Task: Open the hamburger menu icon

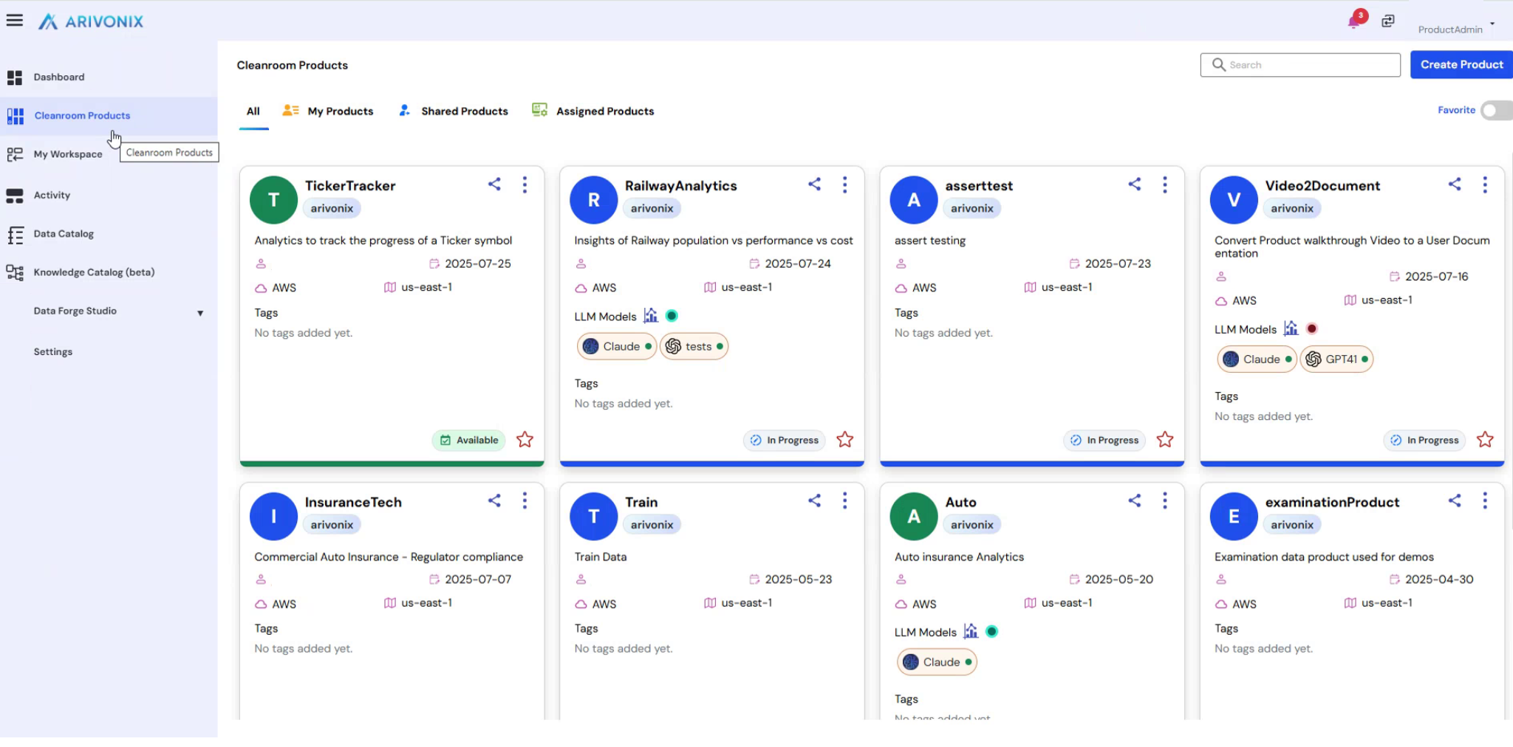Action: (15, 21)
